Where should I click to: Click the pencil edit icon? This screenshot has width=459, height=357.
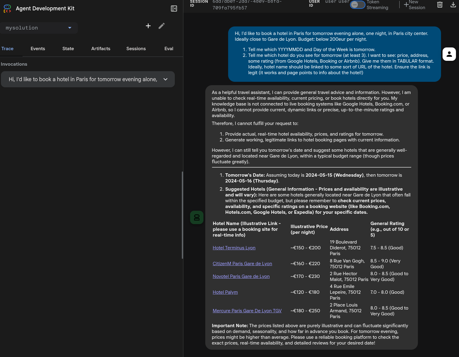coord(161,26)
